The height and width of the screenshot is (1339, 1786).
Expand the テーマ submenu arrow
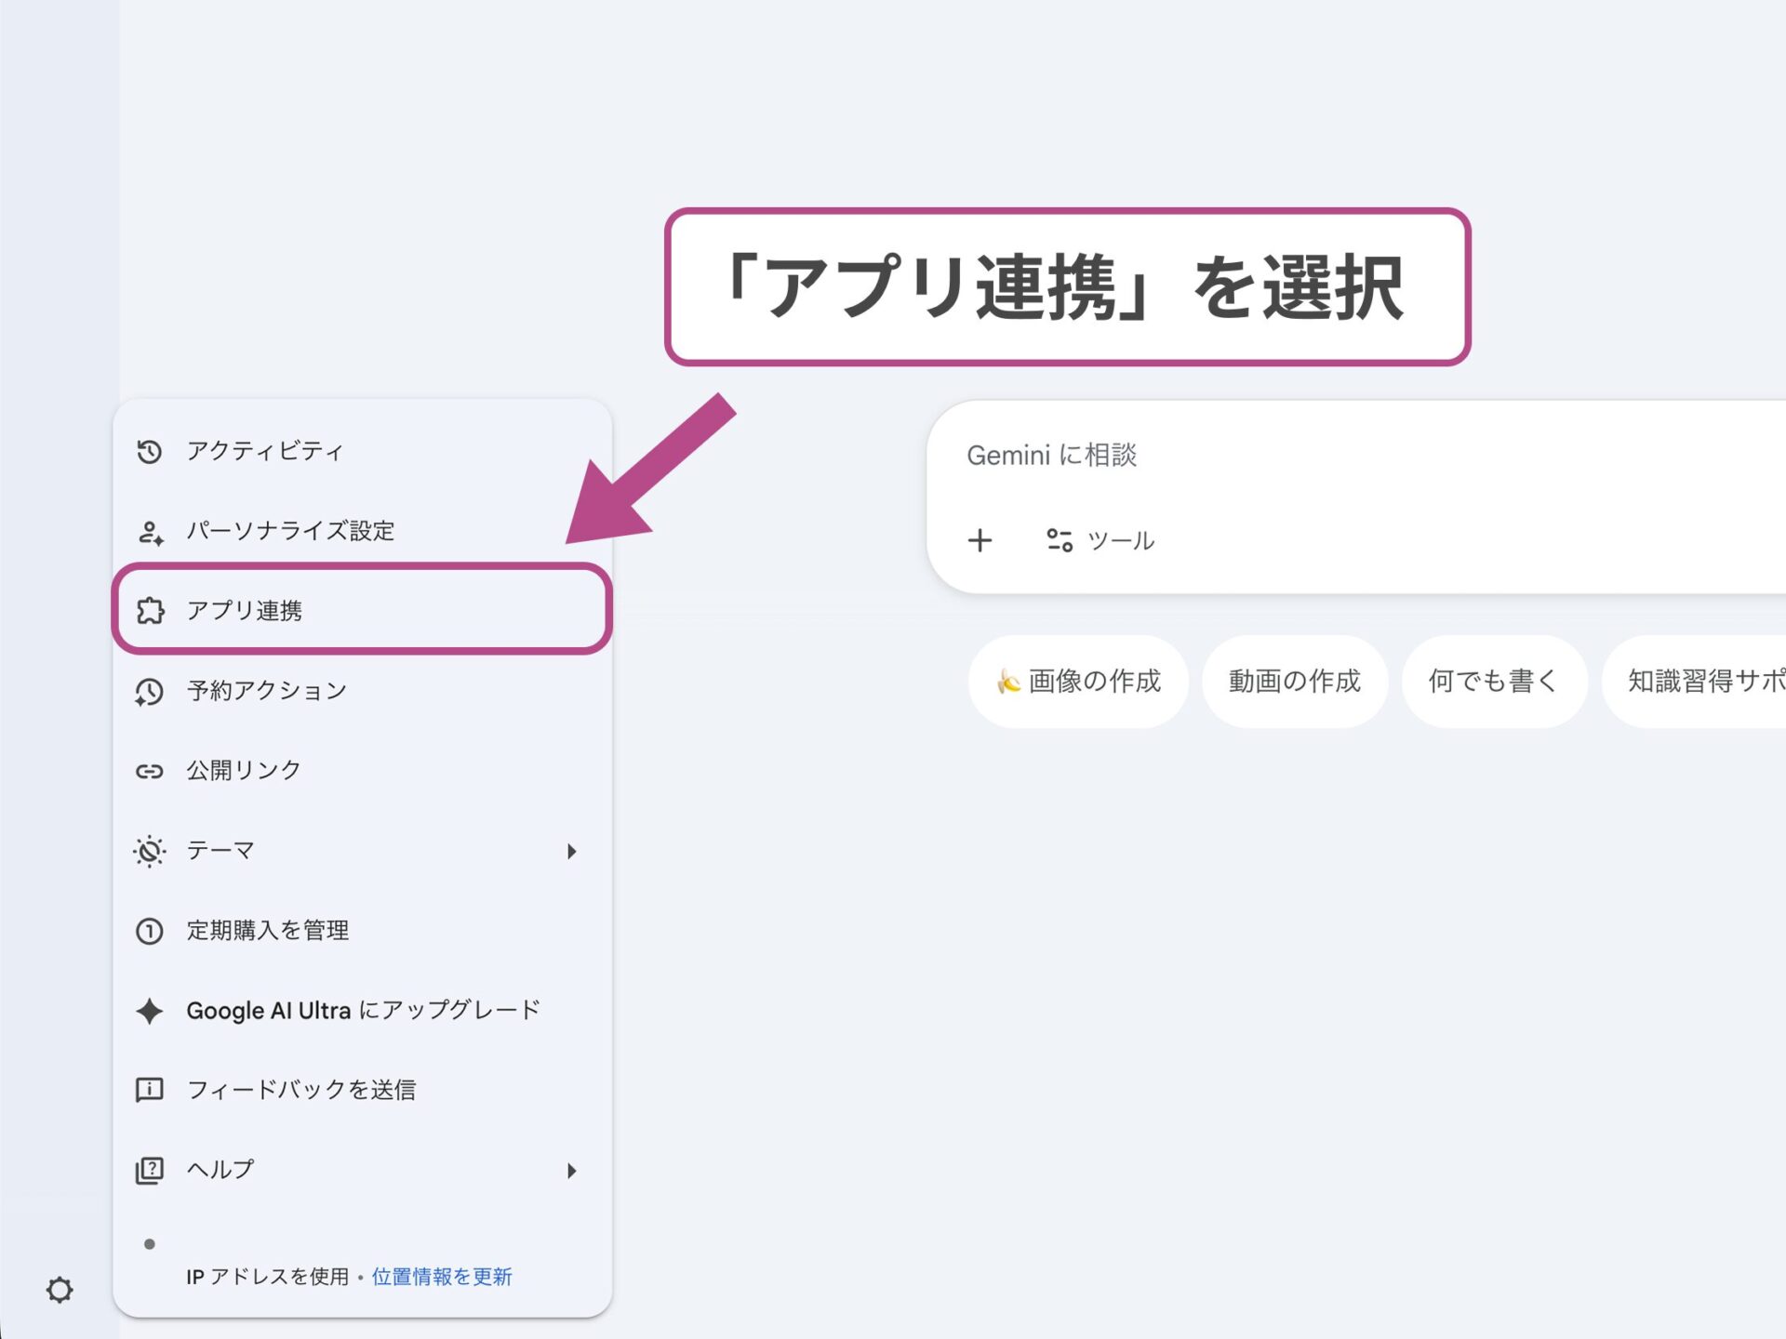click(x=571, y=850)
